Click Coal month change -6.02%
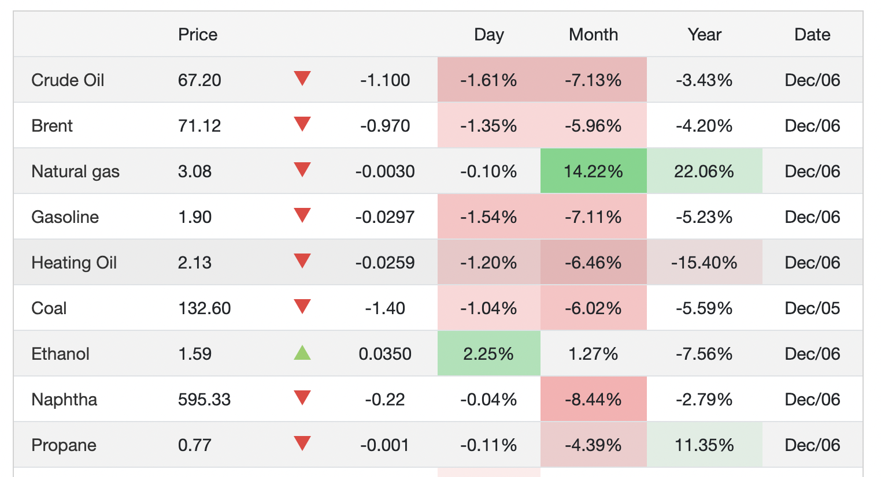Viewport: 881px width, 477px height. [x=593, y=308]
